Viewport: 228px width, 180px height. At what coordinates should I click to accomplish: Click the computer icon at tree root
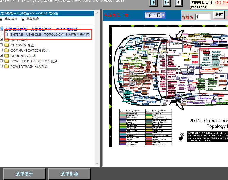tap(2, 29)
